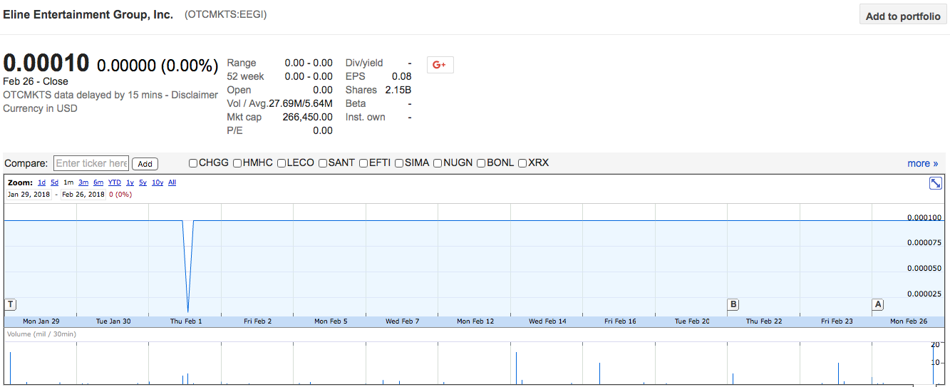Toggle the NUGN comparison checkbox
The height and width of the screenshot is (387, 950).
click(x=438, y=163)
